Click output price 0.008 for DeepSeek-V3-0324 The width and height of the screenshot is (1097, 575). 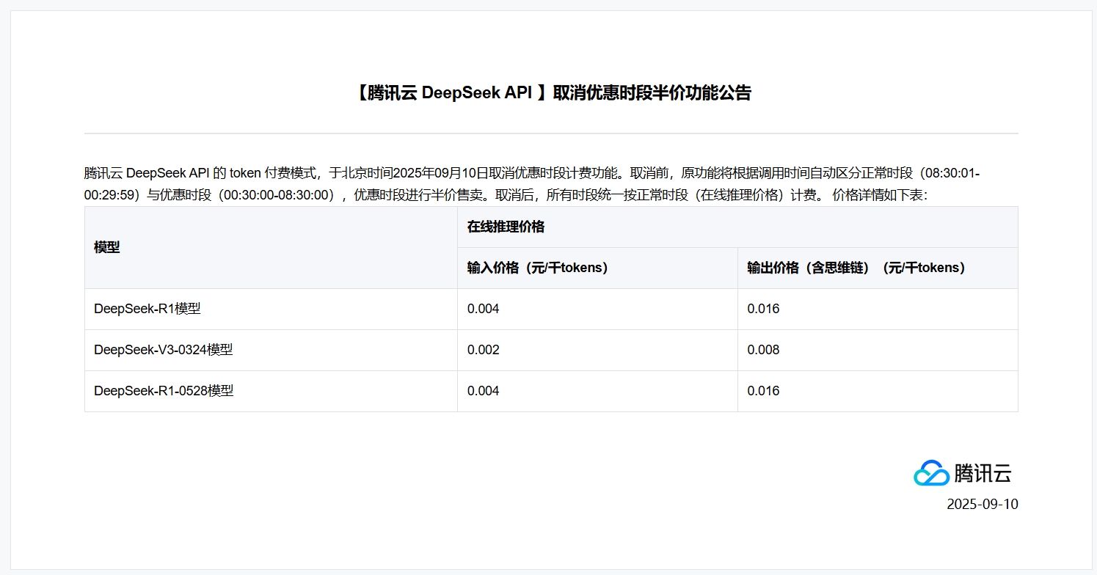[763, 351]
